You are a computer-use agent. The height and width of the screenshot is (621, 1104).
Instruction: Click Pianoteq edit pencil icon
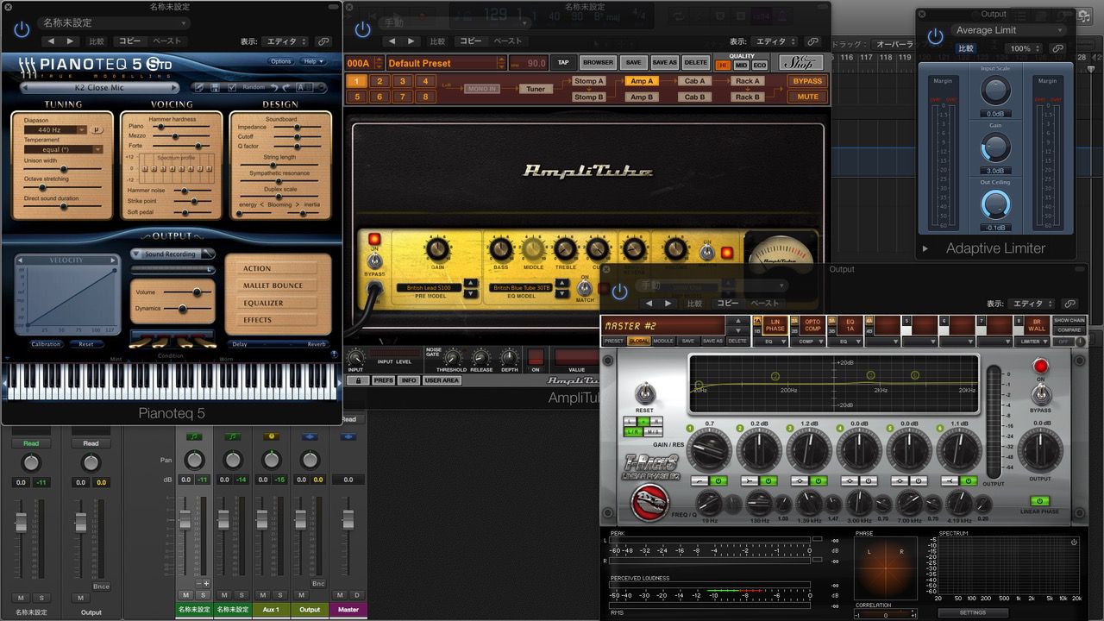(198, 87)
